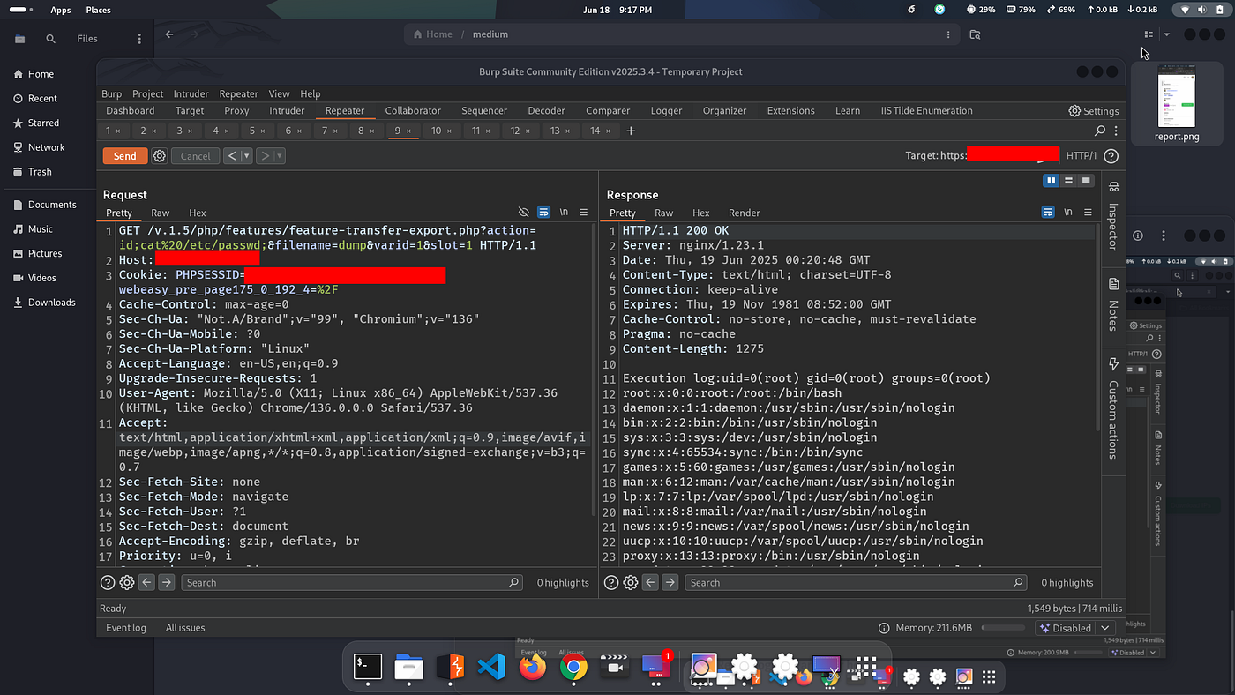Open the IIS Tilde Enumeration tab

coord(926,111)
